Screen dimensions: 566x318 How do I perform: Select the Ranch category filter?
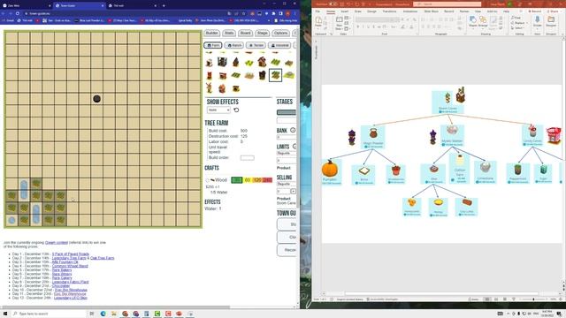[x=233, y=45]
